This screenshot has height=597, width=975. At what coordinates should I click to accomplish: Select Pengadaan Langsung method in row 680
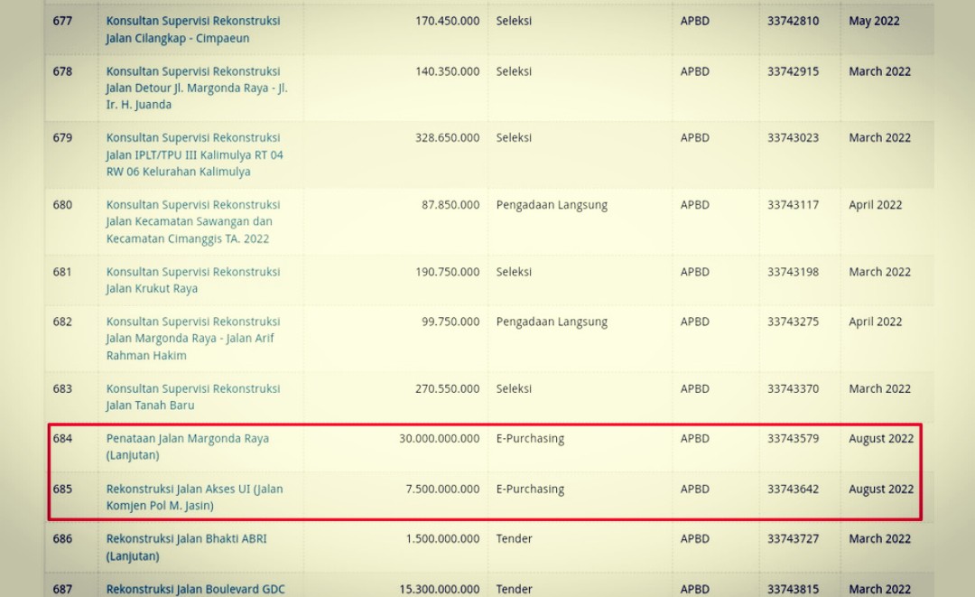pos(552,205)
